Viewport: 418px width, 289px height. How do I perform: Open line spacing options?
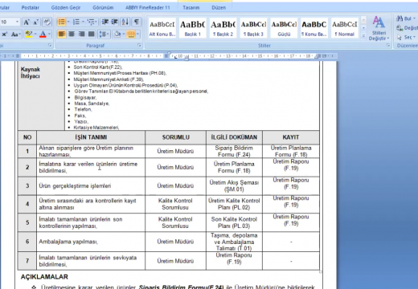(x=104, y=35)
